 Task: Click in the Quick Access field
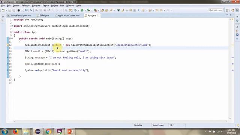click(215, 10)
